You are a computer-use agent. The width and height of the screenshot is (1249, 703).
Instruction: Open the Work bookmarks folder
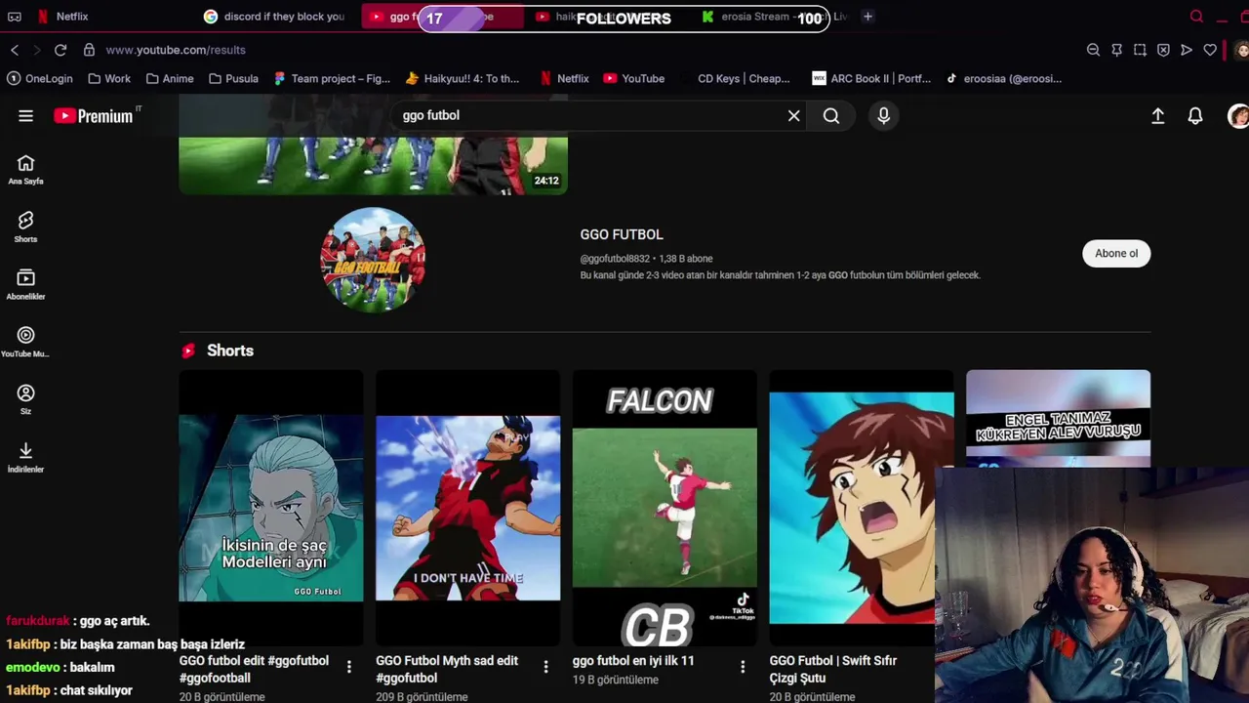click(109, 79)
